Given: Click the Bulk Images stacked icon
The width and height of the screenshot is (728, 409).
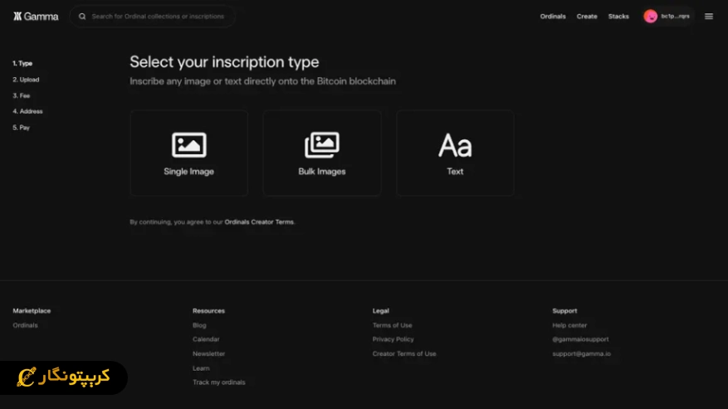Looking at the screenshot, I should (x=322, y=145).
